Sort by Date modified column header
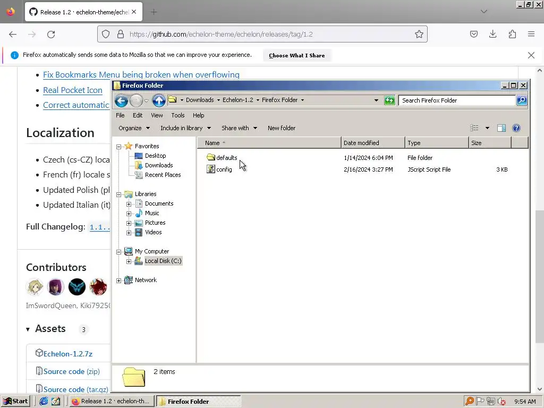This screenshot has height=408, width=544. click(373, 143)
